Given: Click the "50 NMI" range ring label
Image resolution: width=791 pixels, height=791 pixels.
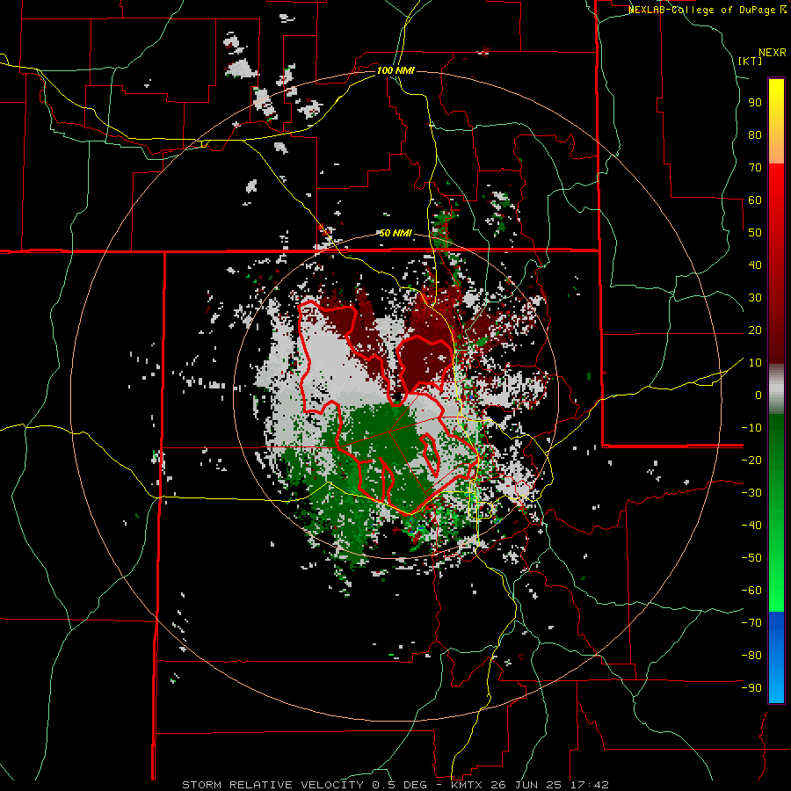Looking at the screenshot, I should tap(395, 233).
